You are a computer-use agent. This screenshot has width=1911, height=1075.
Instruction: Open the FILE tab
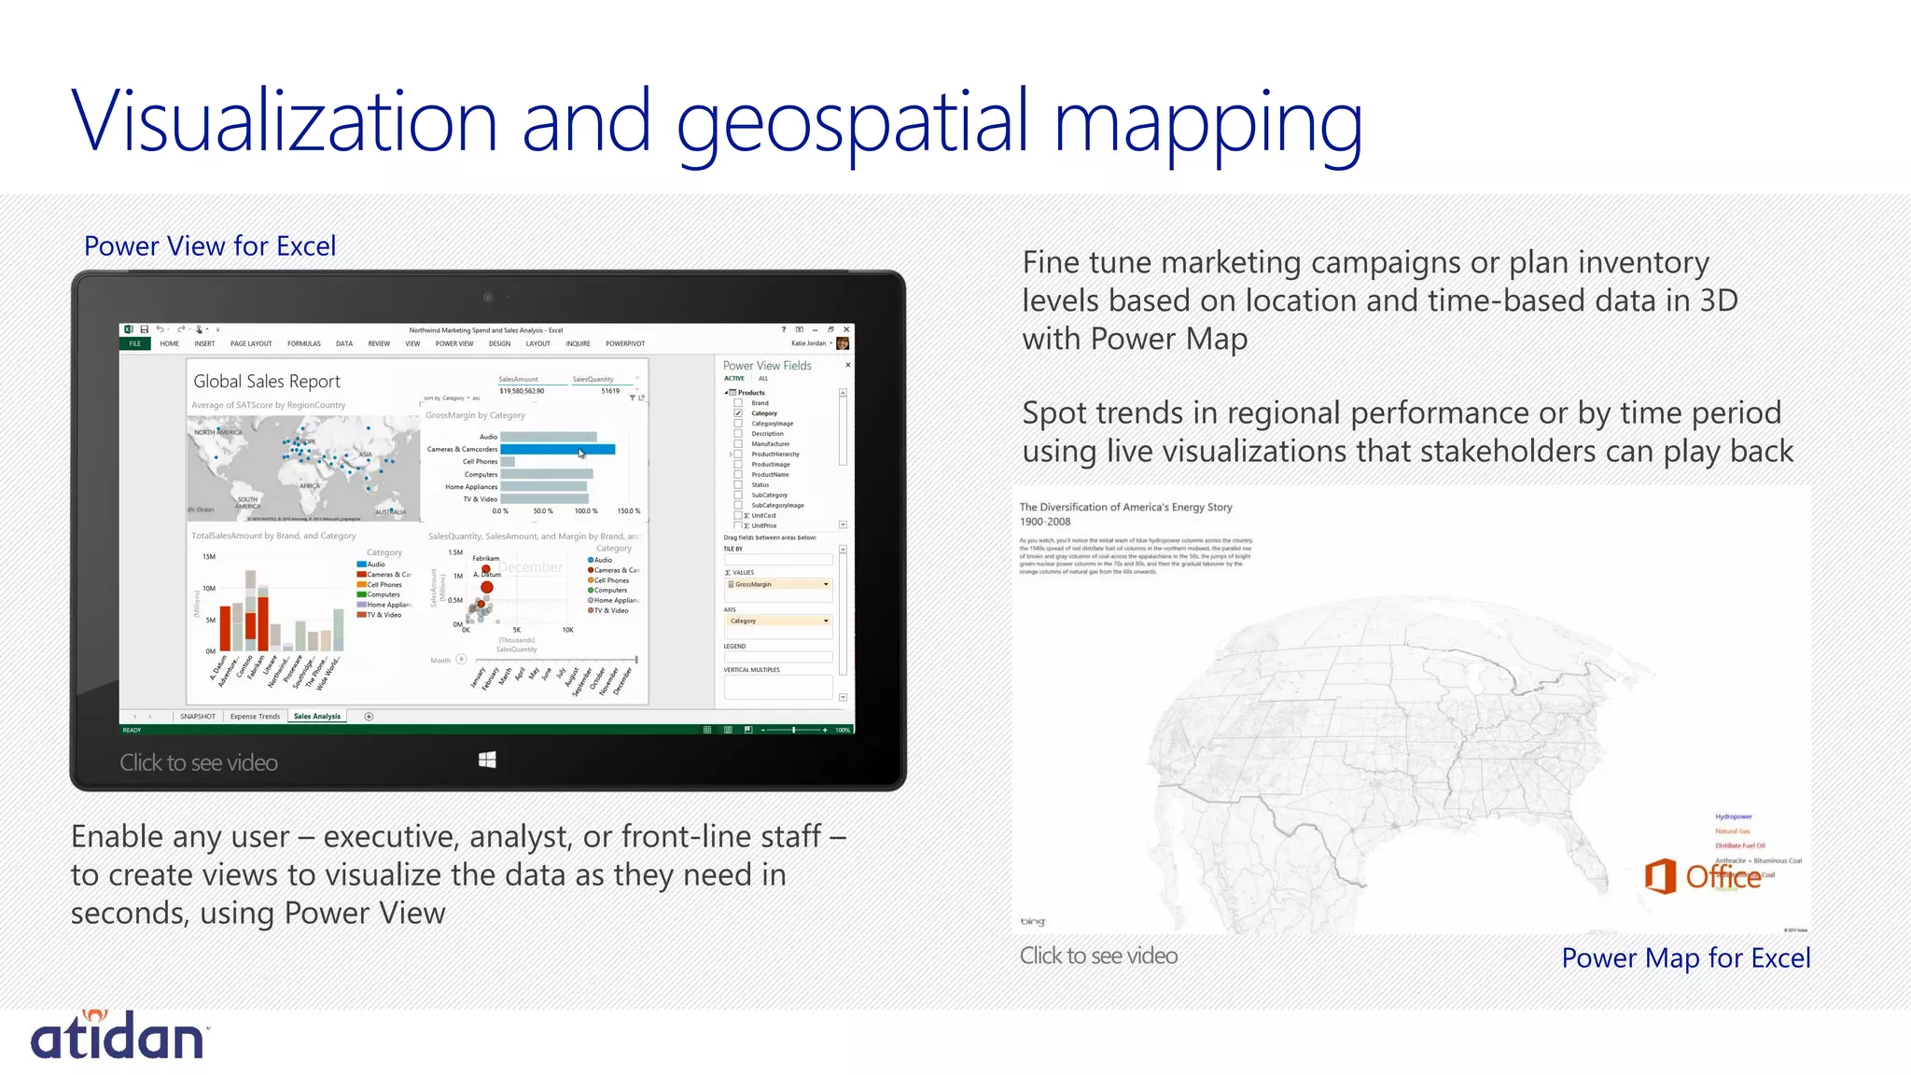point(135,343)
